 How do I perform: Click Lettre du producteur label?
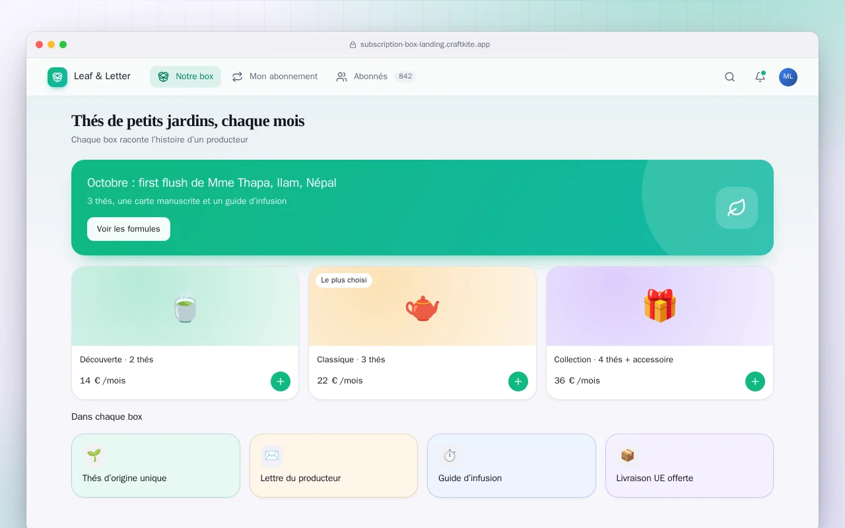tap(301, 478)
